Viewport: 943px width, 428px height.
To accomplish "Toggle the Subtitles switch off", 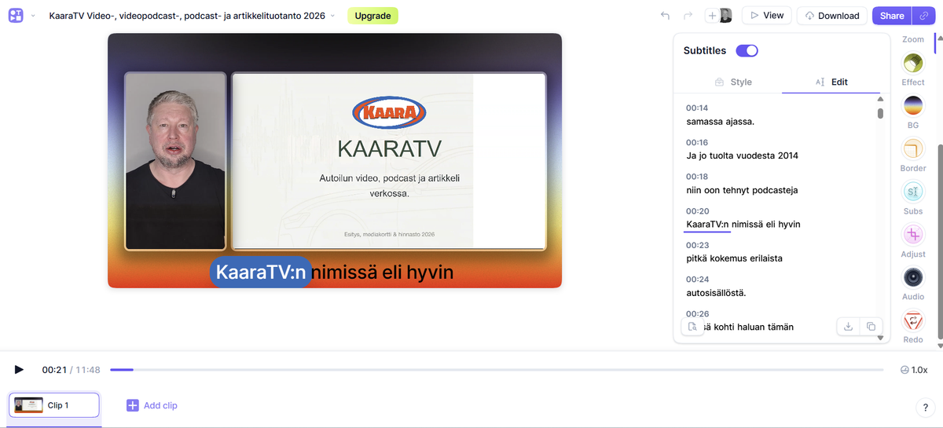I will (747, 50).
